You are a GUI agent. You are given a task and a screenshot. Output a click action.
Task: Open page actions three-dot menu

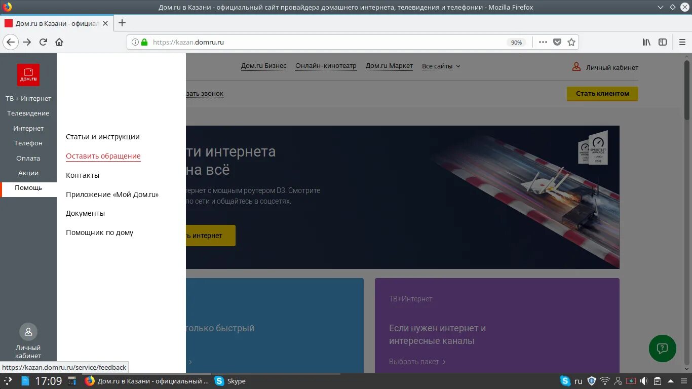(543, 42)
